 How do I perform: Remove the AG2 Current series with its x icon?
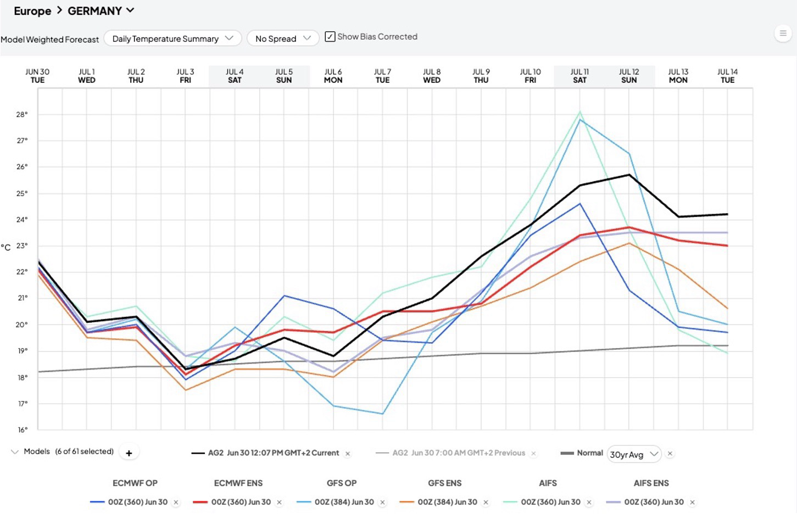click(x=348, y=454)
